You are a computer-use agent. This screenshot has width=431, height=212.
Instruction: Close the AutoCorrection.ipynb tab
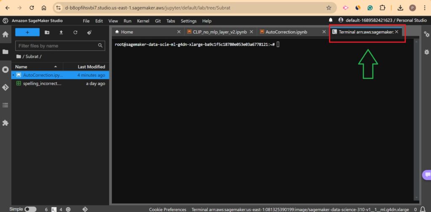click(323, 32)
